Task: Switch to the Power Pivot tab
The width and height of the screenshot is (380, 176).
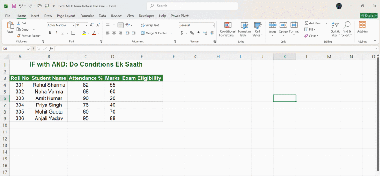Action: click(180, 16)
